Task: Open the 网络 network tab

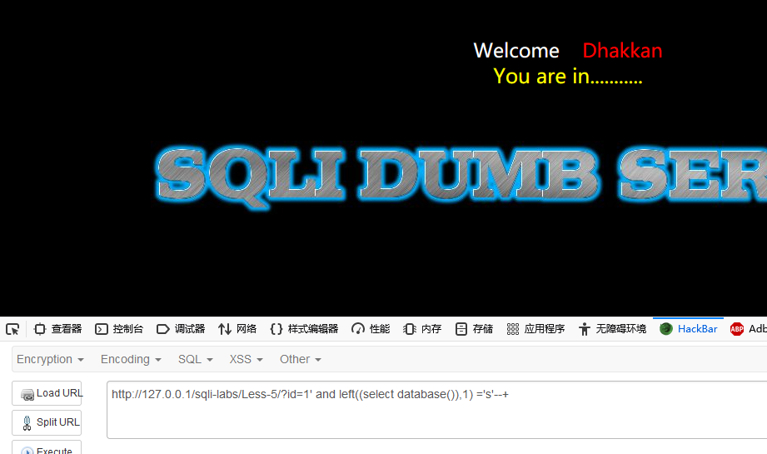Action: pos(237,329)
